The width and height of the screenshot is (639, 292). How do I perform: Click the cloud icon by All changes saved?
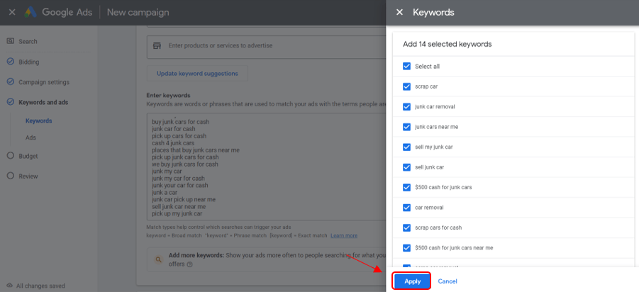10,286
